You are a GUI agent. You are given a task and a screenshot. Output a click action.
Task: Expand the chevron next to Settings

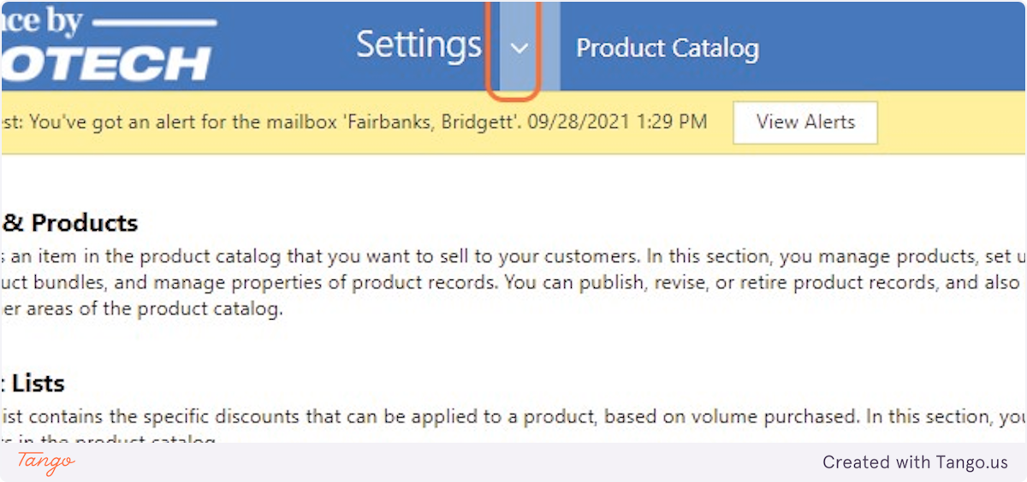519,48
